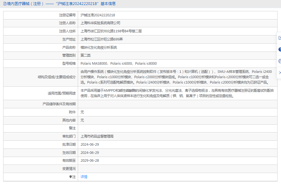This screenshot has height=184, width=281.
Task: Select registration number value 沪械注准20242220218
Action: click(98, 15)
